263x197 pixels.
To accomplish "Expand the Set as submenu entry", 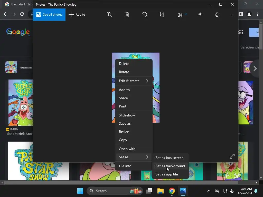I will pyautogui.click(x=134, y=157).
